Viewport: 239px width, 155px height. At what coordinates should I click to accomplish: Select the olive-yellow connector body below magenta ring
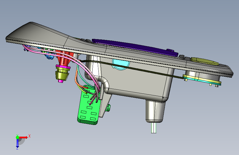pyautogui.click(x=62, y=74)
